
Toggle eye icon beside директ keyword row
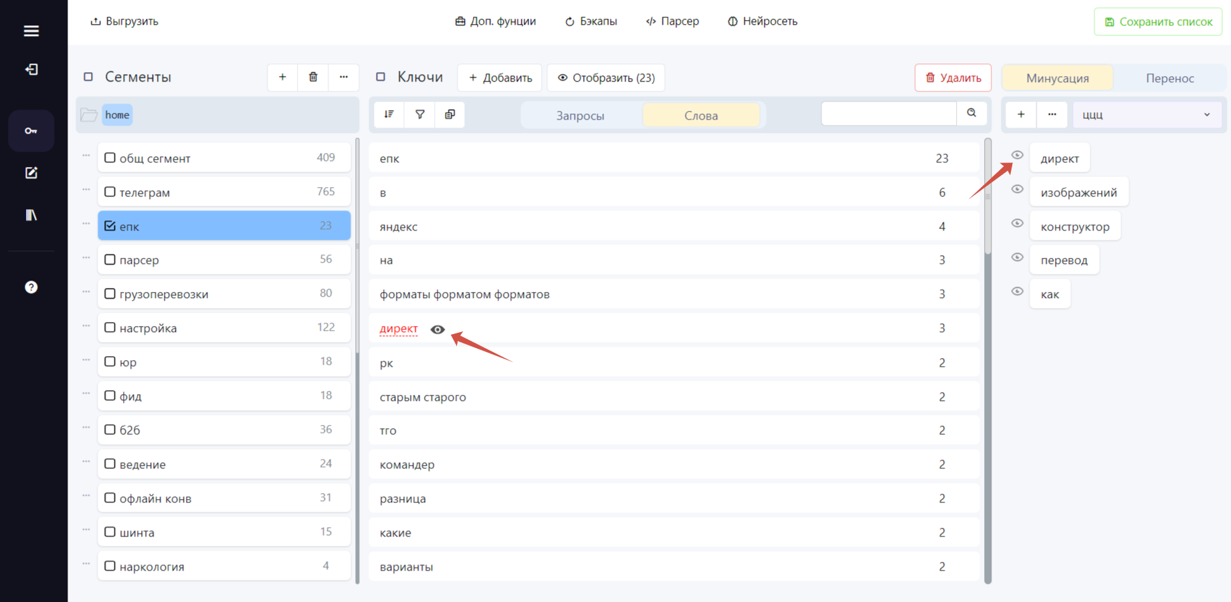tap(438, 329)
